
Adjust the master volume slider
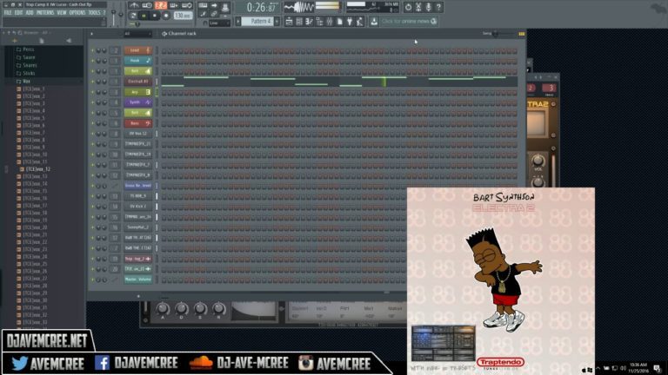coord(113,13)
